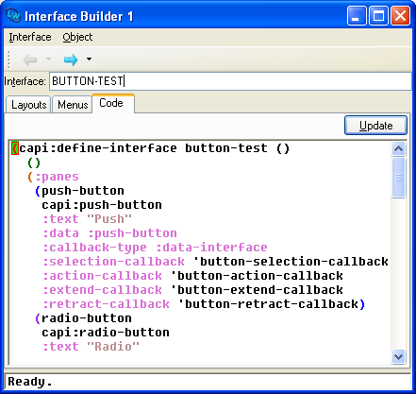Maximize the Interface Builder window
This screenshot has width=416, height=394.
coord(378,16)
